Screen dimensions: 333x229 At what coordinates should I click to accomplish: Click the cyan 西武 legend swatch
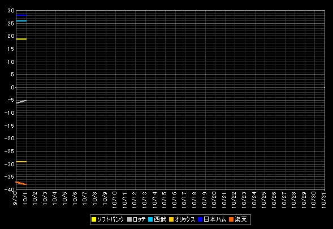(x=150, y=219)
